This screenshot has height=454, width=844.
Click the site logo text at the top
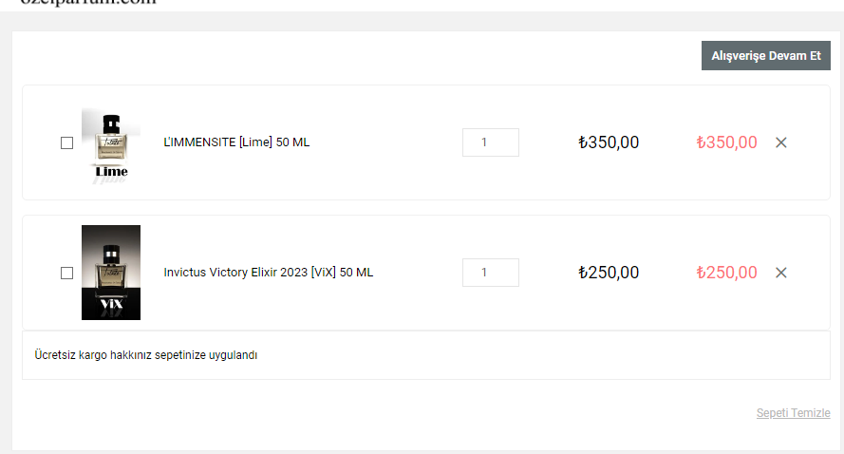pos(87,3)
